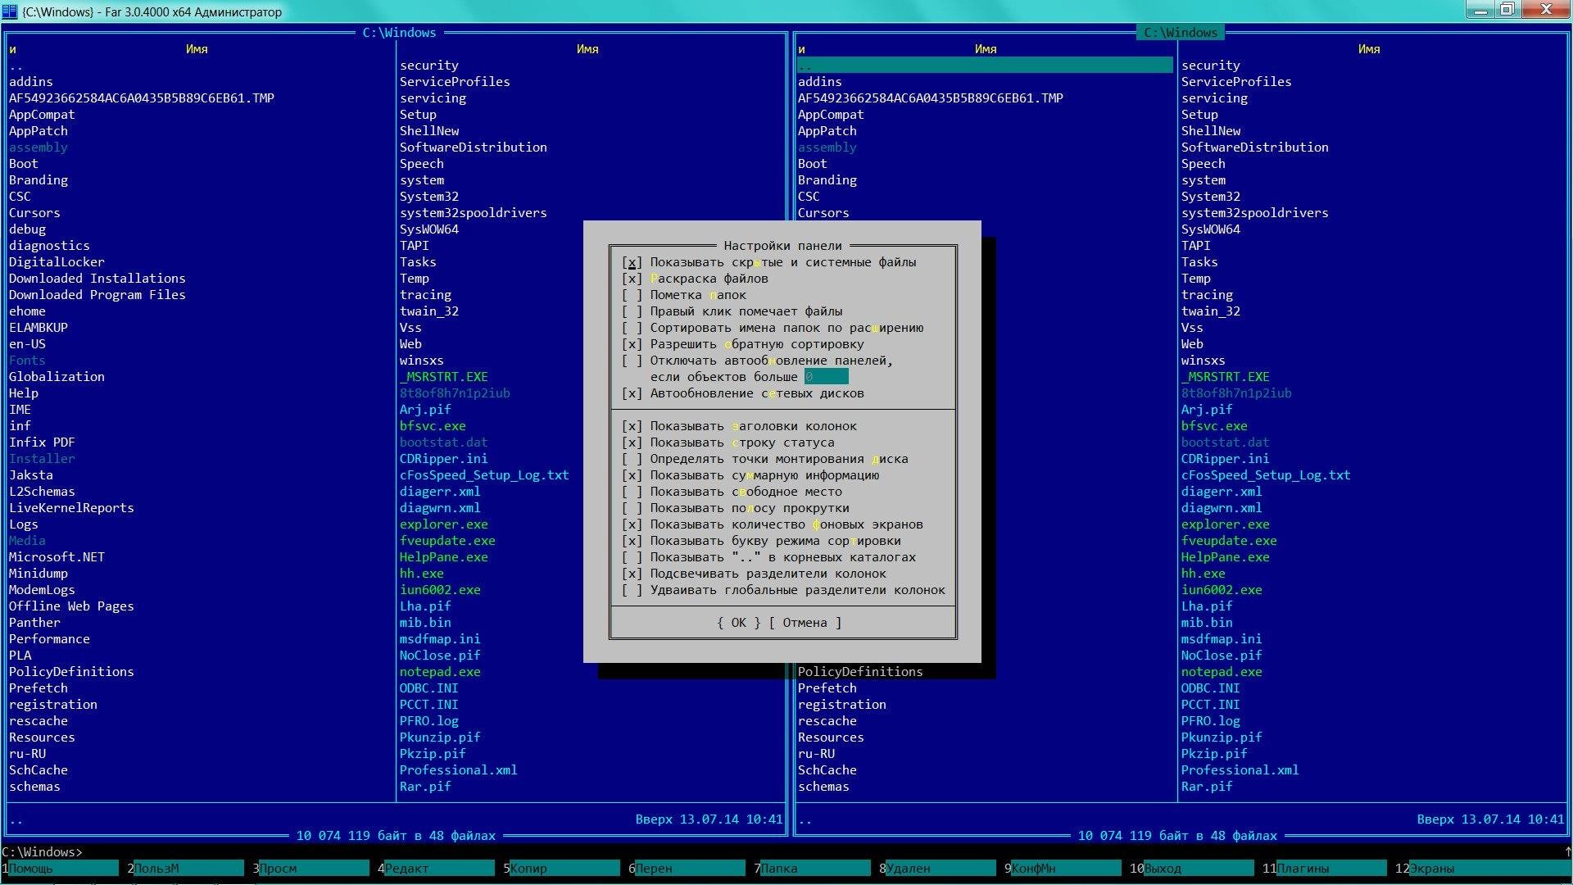Enable 'Сортировать имена папок по расширению'
This screenshot has height=885, width=1573.
632,328
